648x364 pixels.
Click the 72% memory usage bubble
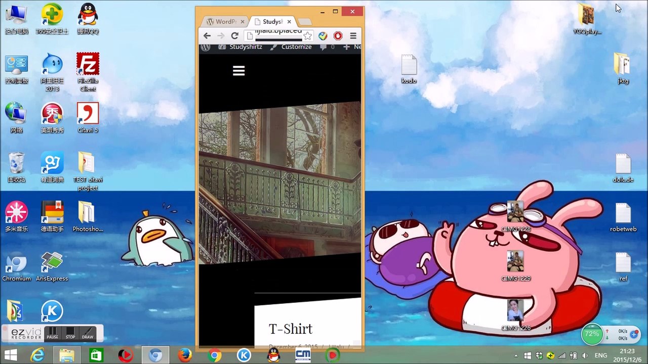pos(592,334)
